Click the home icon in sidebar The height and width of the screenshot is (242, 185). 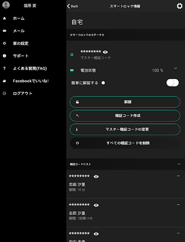(4, 18)
